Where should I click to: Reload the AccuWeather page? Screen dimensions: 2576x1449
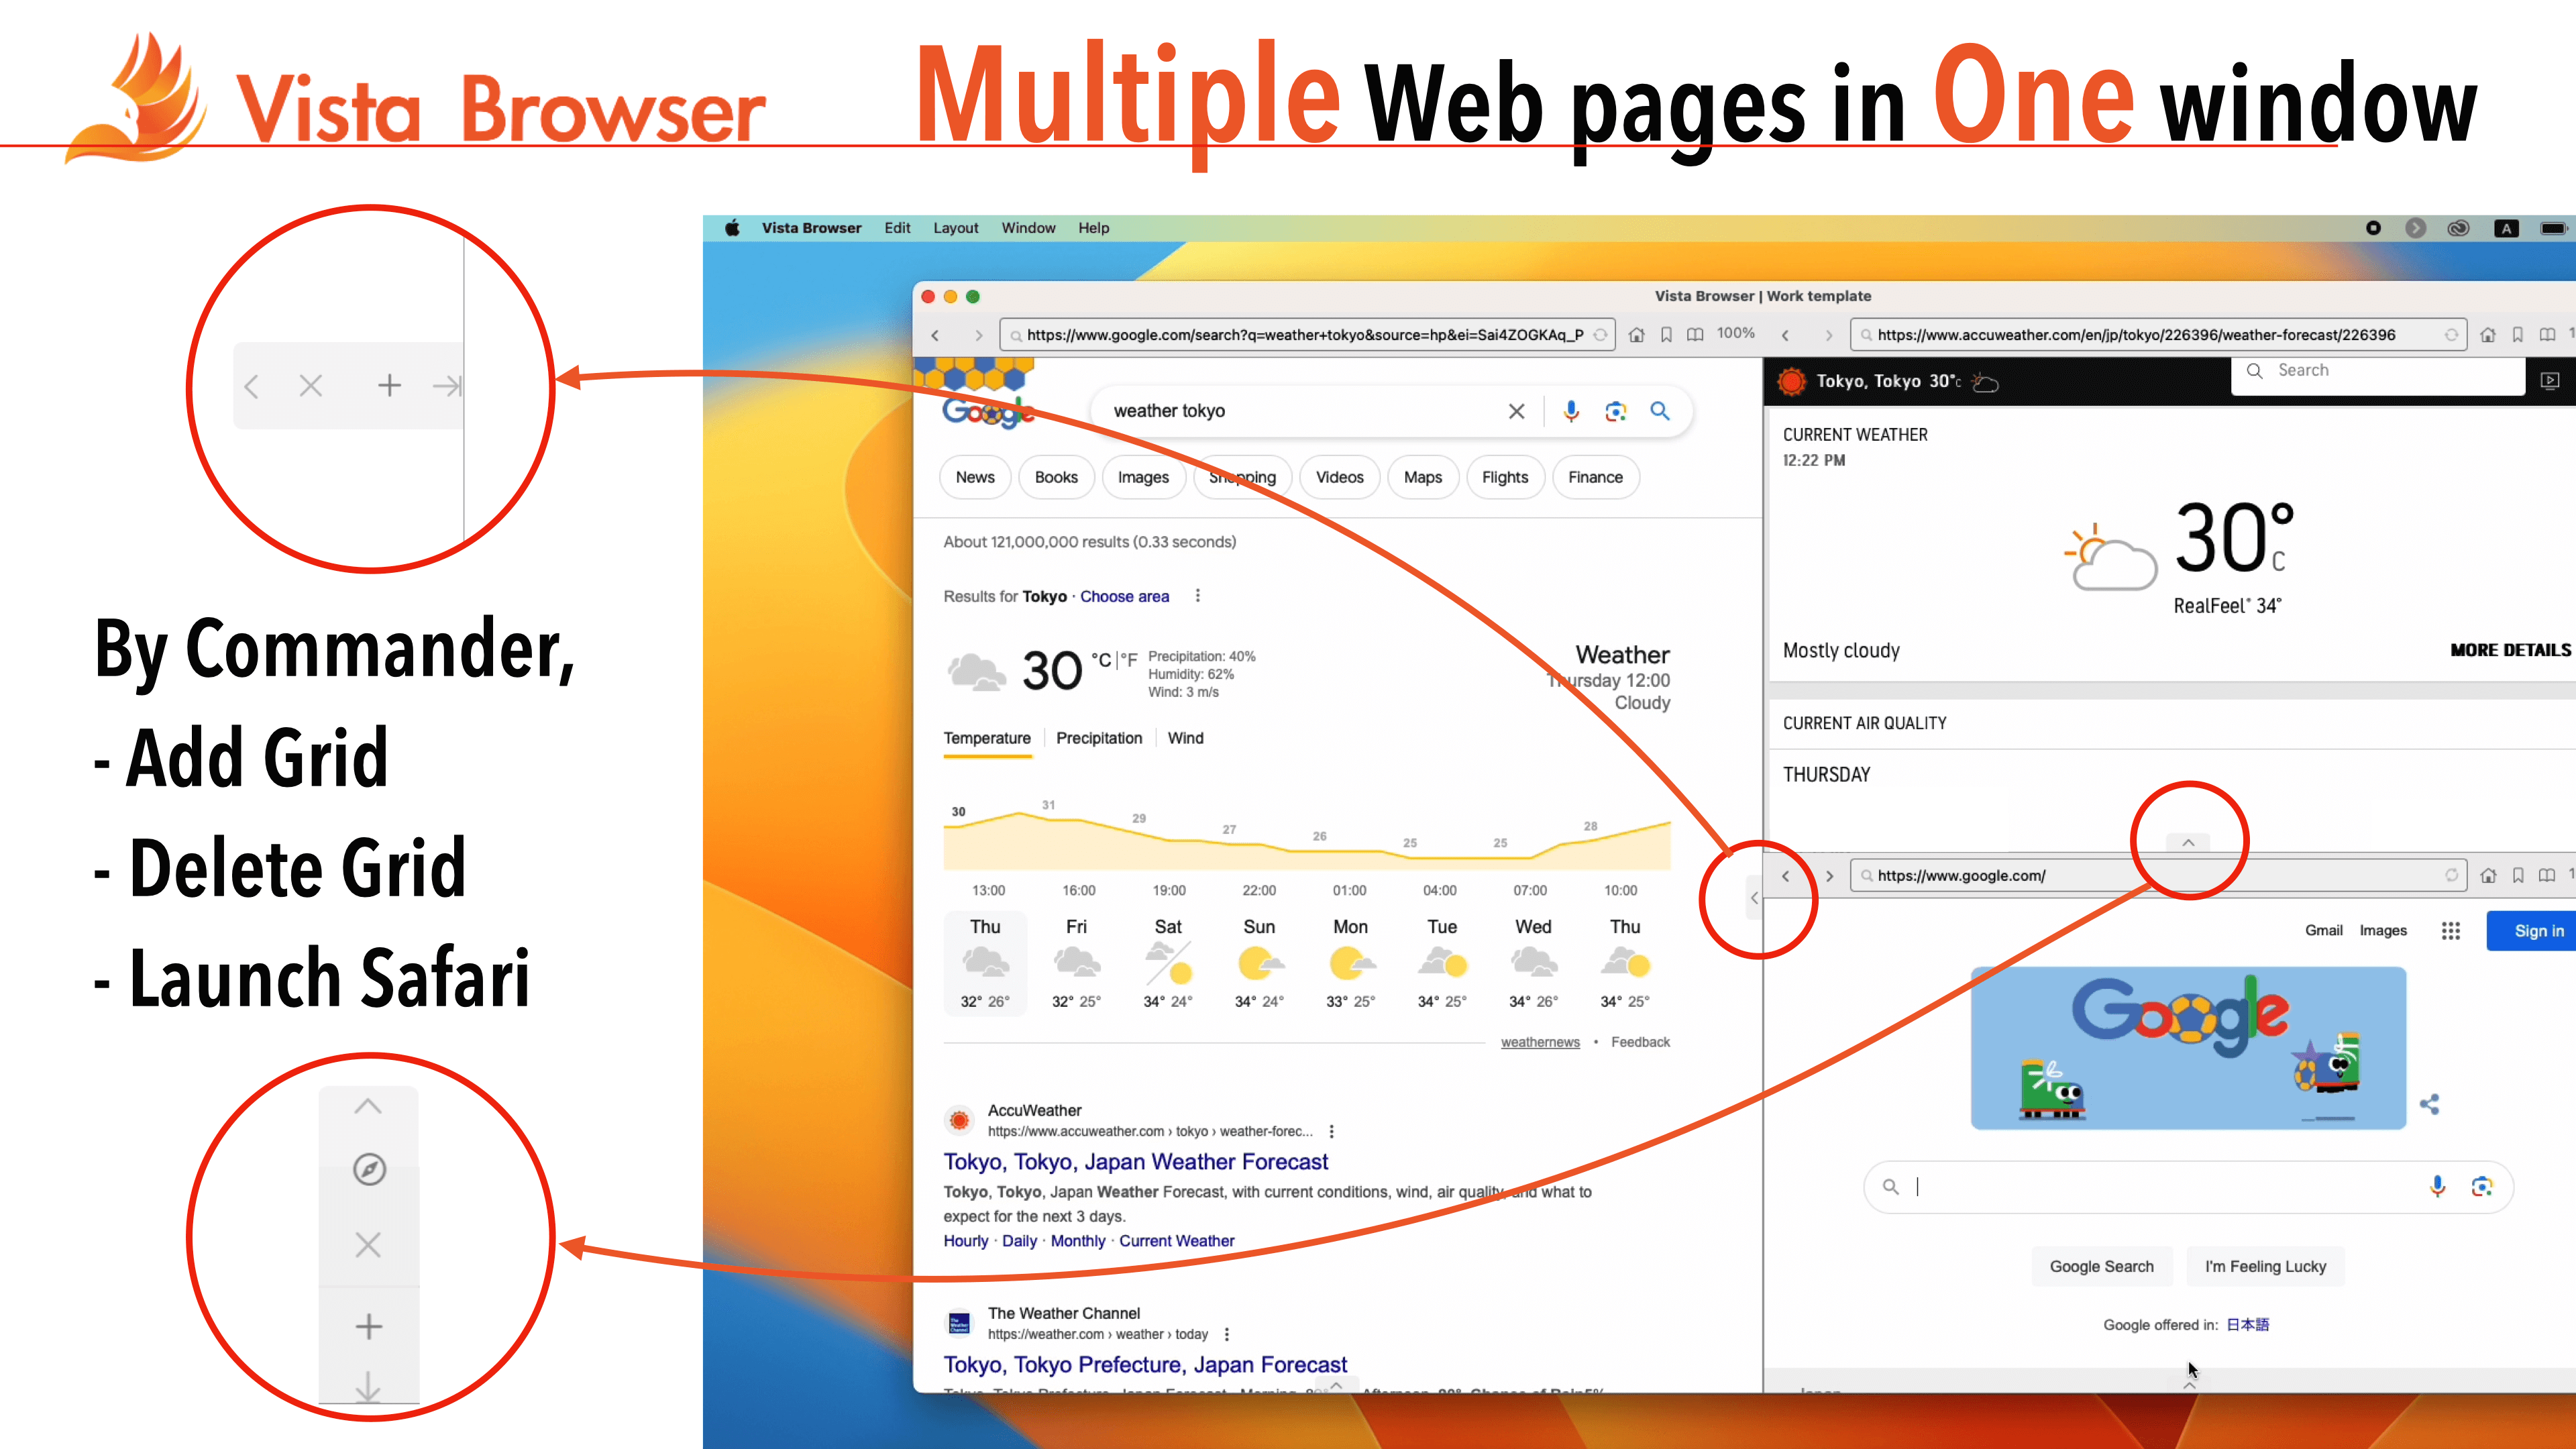click(x=2451, y=335)
